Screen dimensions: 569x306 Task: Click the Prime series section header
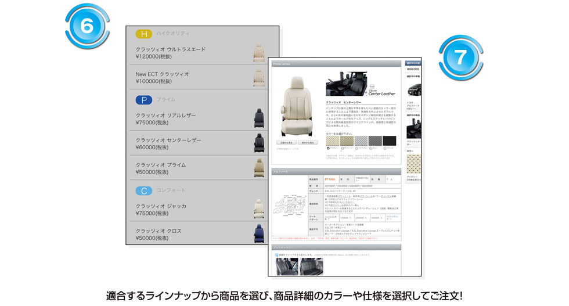point(336,64)
